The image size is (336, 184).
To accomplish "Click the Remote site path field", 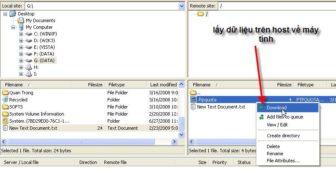I will (x=277, y=6).
